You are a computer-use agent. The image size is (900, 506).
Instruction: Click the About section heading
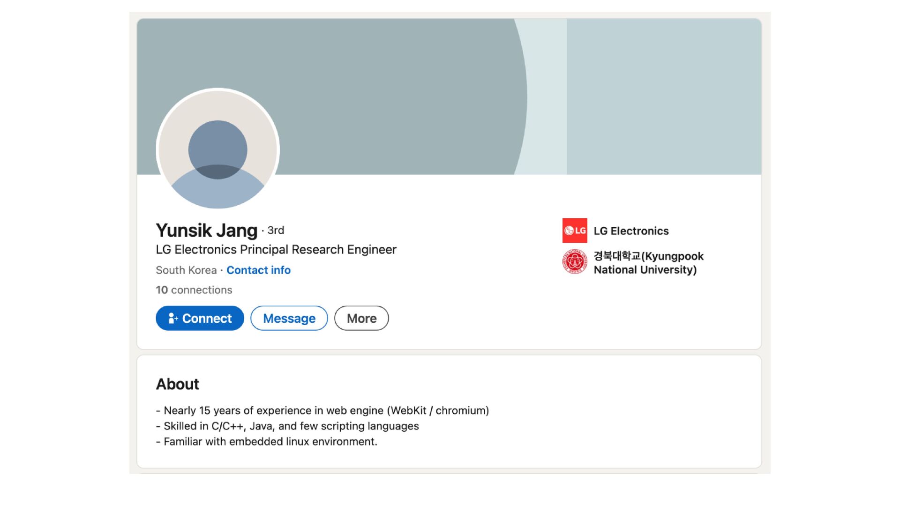click(x=178, y=384)
